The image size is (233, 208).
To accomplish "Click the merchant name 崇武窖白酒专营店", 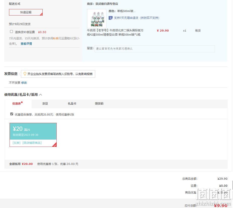I will click(x=107, y=4).
